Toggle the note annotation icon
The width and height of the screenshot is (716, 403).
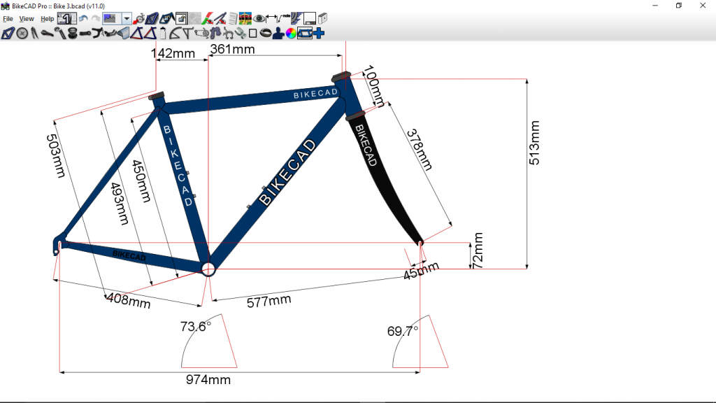tap(286, 17)
